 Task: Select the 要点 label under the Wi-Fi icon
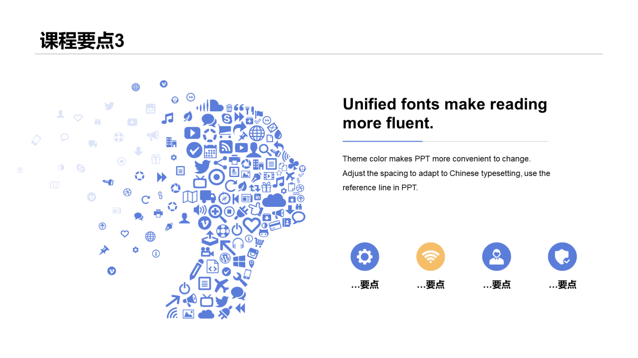pos(431,284)
